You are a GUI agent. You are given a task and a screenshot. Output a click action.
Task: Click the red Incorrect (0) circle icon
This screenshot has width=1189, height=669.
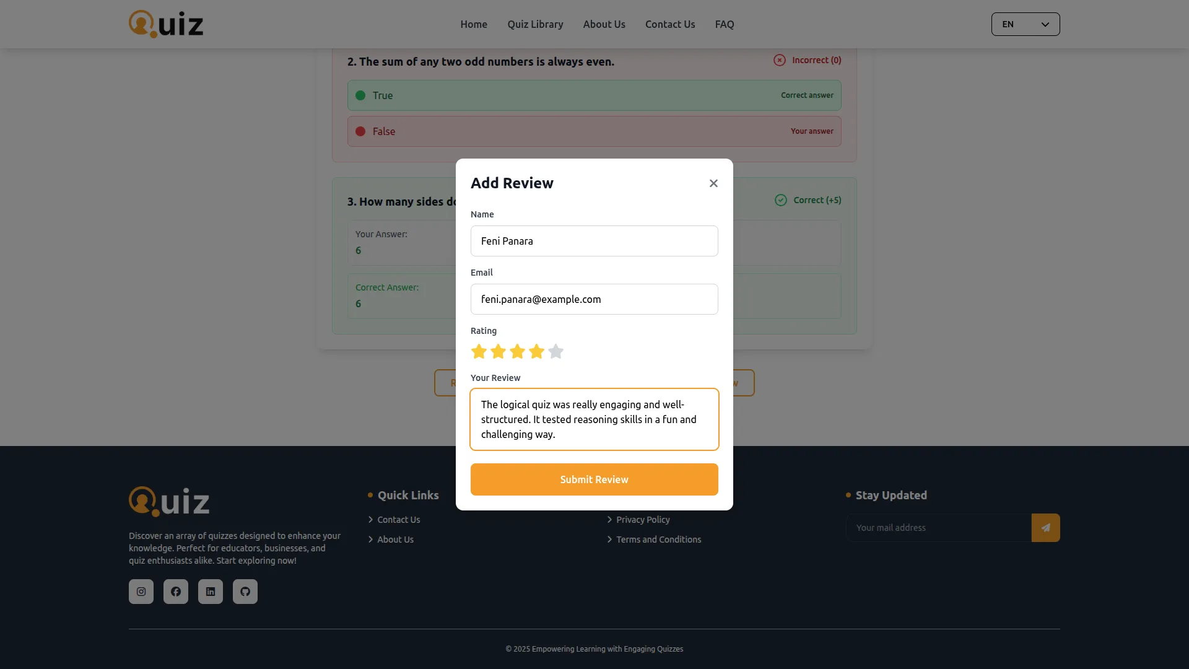tap(778, 60)
